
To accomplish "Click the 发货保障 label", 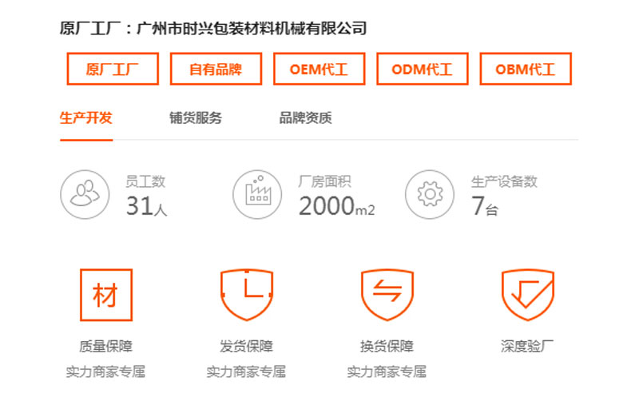I will click(x=246, y=346).
